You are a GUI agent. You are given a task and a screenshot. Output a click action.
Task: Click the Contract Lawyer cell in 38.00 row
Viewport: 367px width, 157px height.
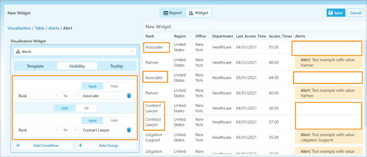pyautogui.click(x=153, y=108)
